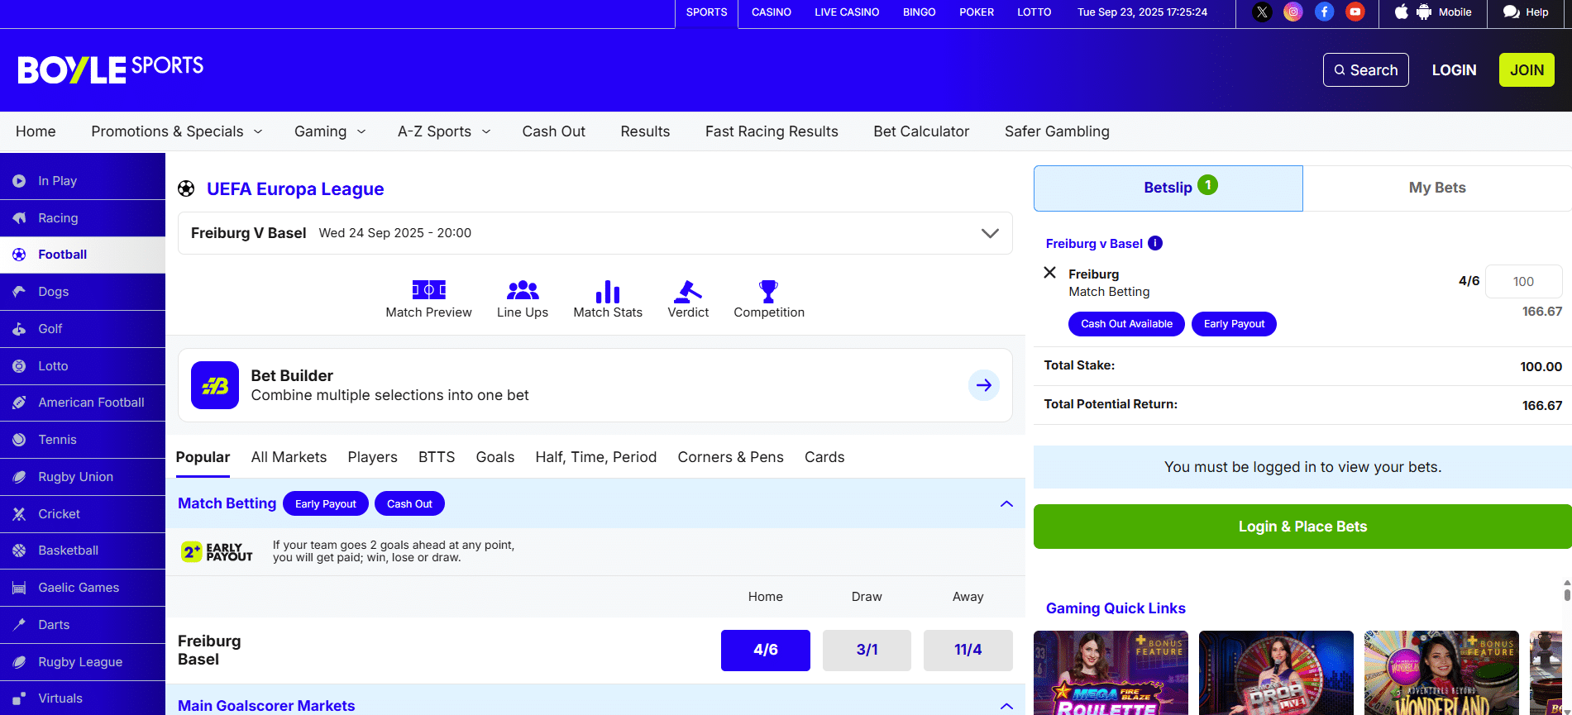Screen dimensions: 1572x715
Task: Open the Corners & Pens tab
Action: click(x=730, y=457)
